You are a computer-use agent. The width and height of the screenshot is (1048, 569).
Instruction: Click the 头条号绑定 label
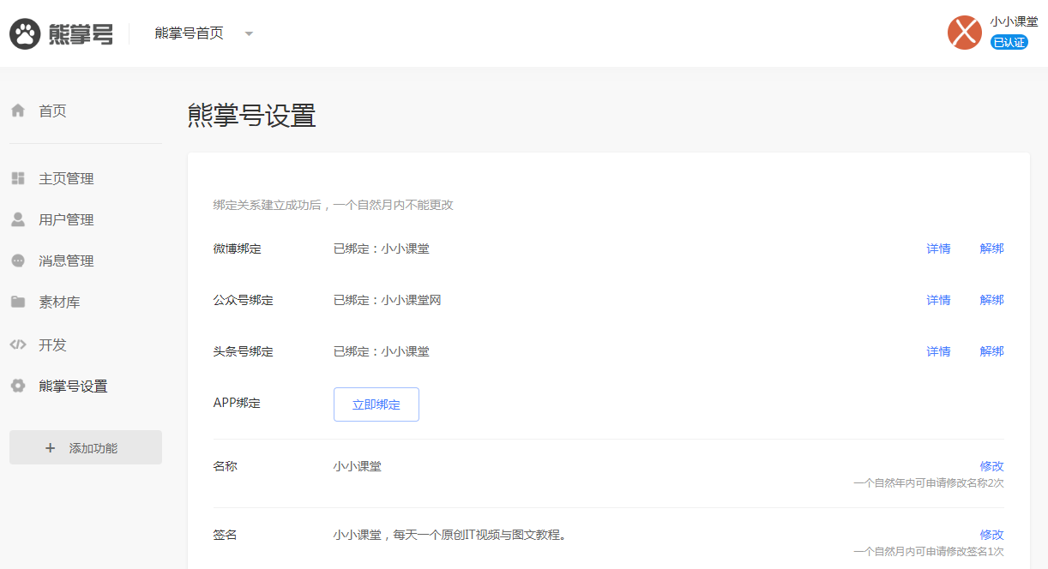point(244,351)
